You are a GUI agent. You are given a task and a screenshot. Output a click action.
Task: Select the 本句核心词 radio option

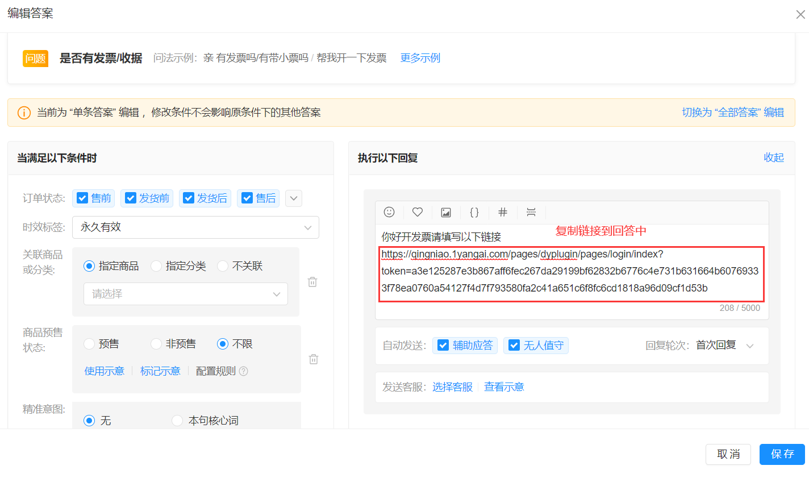[177, 421]
